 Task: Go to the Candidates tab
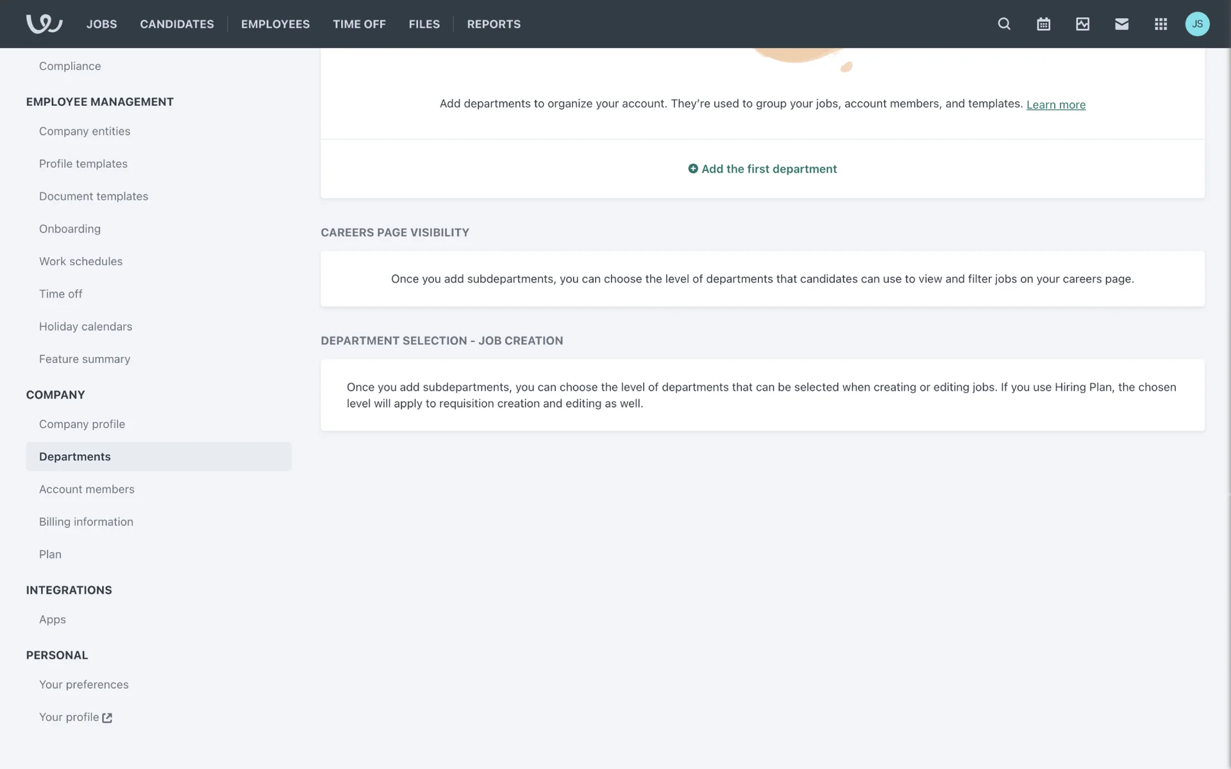(x=177, y=24)
